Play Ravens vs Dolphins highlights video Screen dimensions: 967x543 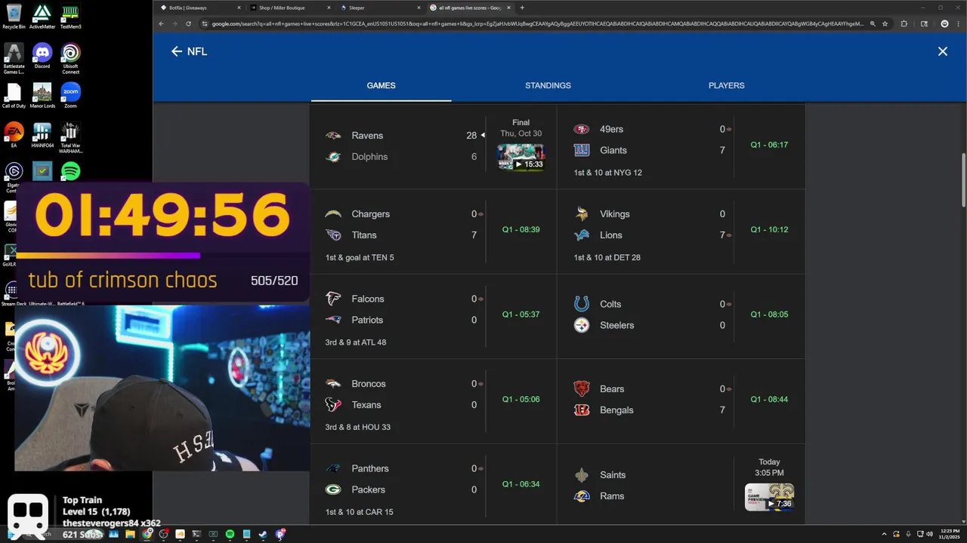click(521, 157)
